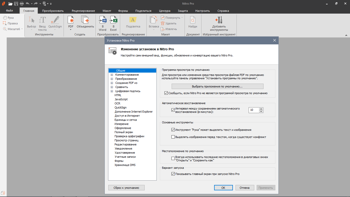
Task: Open quick access toolbar customize dropdown
Action: click(51, 4)
